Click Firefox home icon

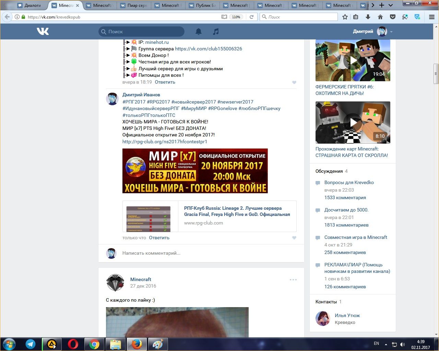(x=380, y=17)
